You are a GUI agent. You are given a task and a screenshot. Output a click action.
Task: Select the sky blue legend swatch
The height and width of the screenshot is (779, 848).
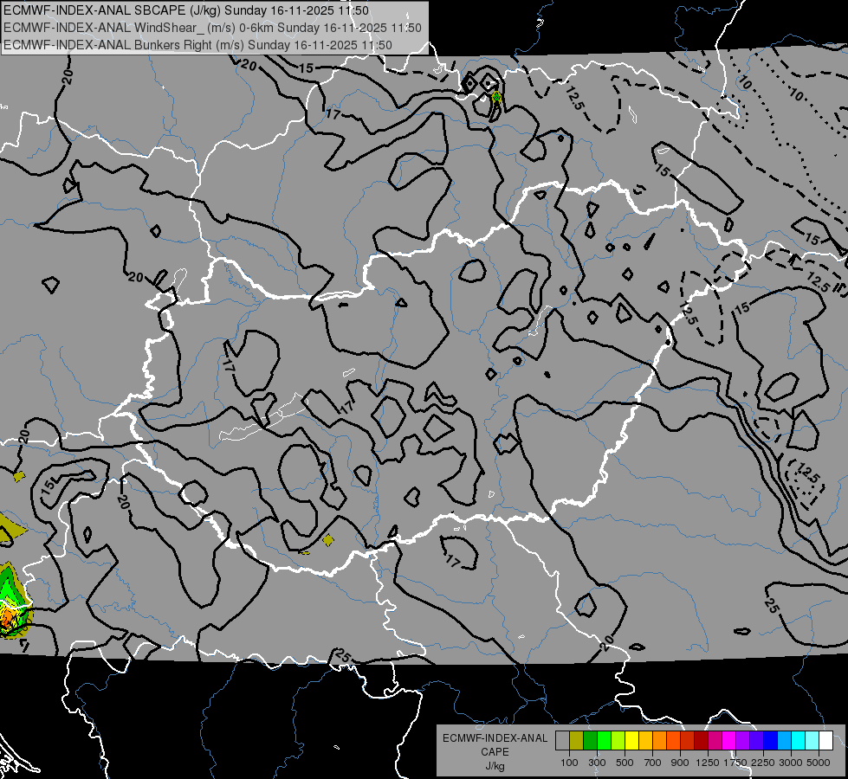click(785, 741)
